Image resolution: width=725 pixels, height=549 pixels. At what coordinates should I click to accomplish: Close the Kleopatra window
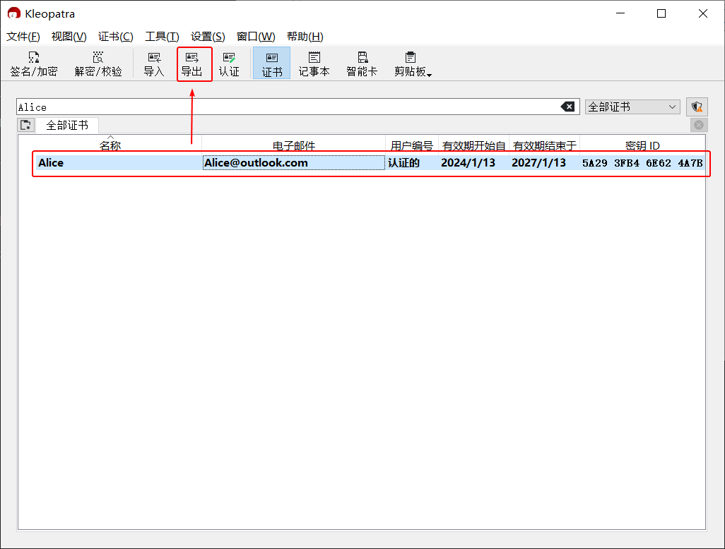[703, 13]
